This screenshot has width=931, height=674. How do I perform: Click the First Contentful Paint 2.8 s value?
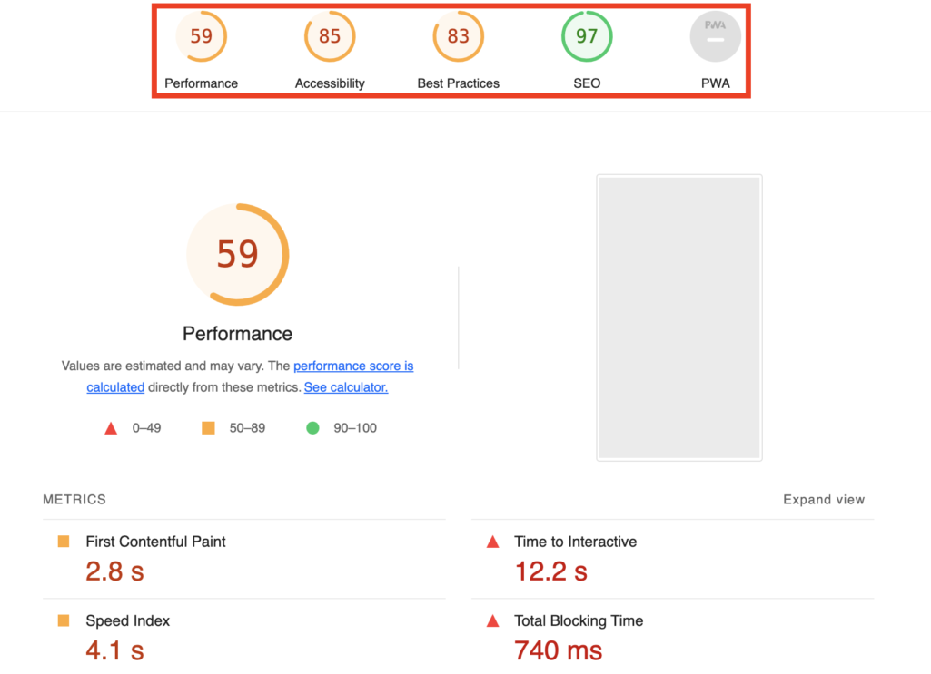coord(114,571)
